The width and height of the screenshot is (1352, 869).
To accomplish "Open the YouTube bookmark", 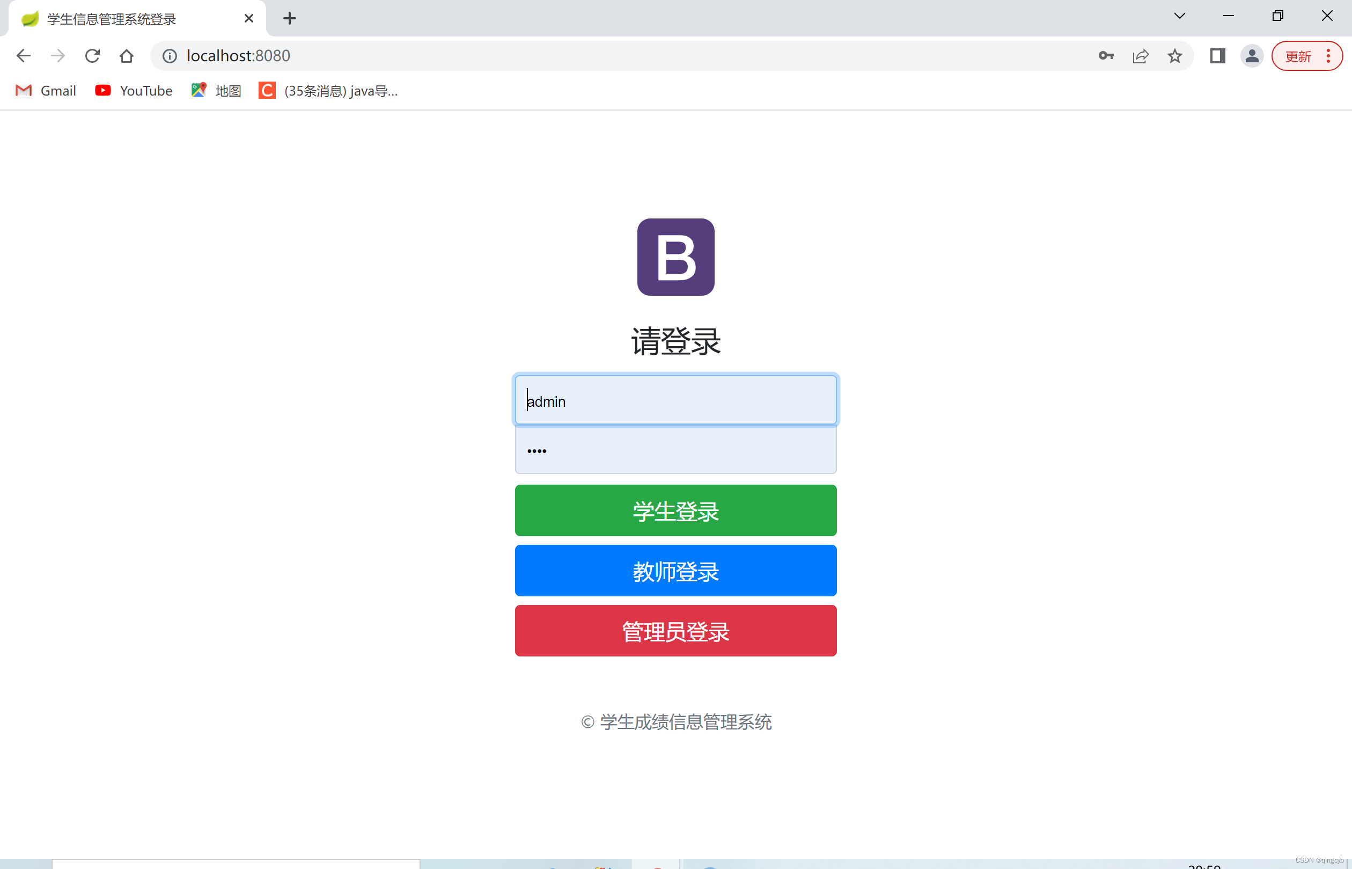I will (134, 91).
